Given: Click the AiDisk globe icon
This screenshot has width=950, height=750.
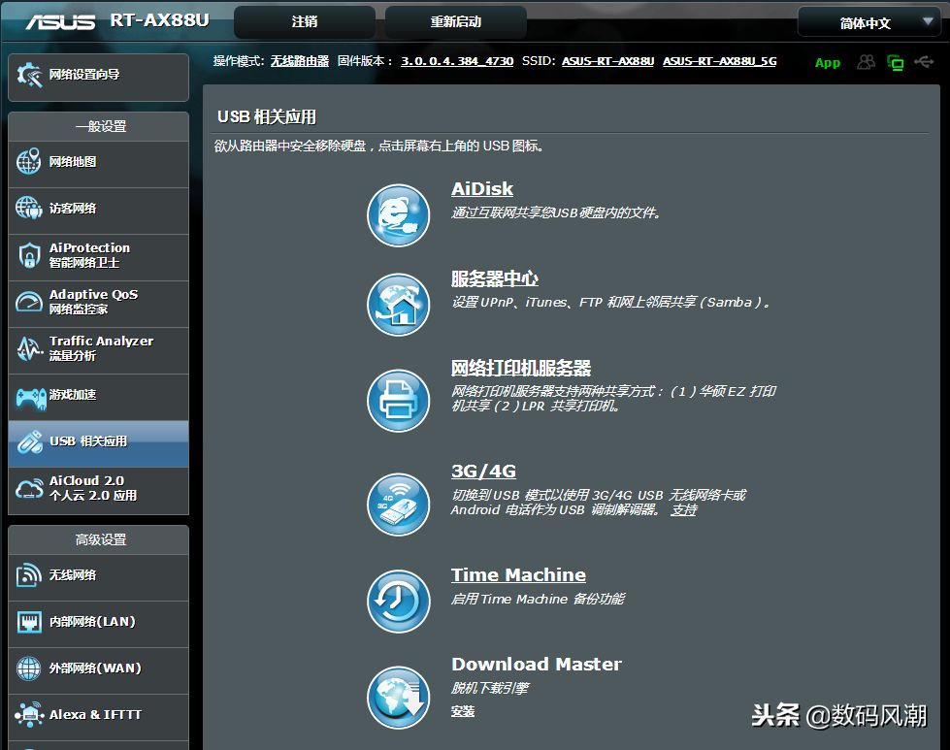Looking at the screenshot, I should 398,215.
